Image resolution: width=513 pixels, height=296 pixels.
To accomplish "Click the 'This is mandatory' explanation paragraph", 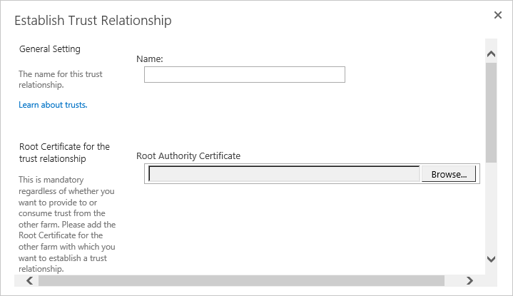I will (x=67, y=225).
